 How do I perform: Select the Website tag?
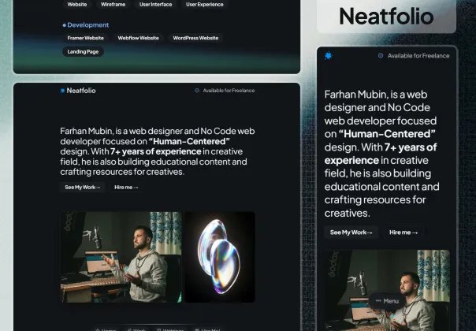point(77,4)
